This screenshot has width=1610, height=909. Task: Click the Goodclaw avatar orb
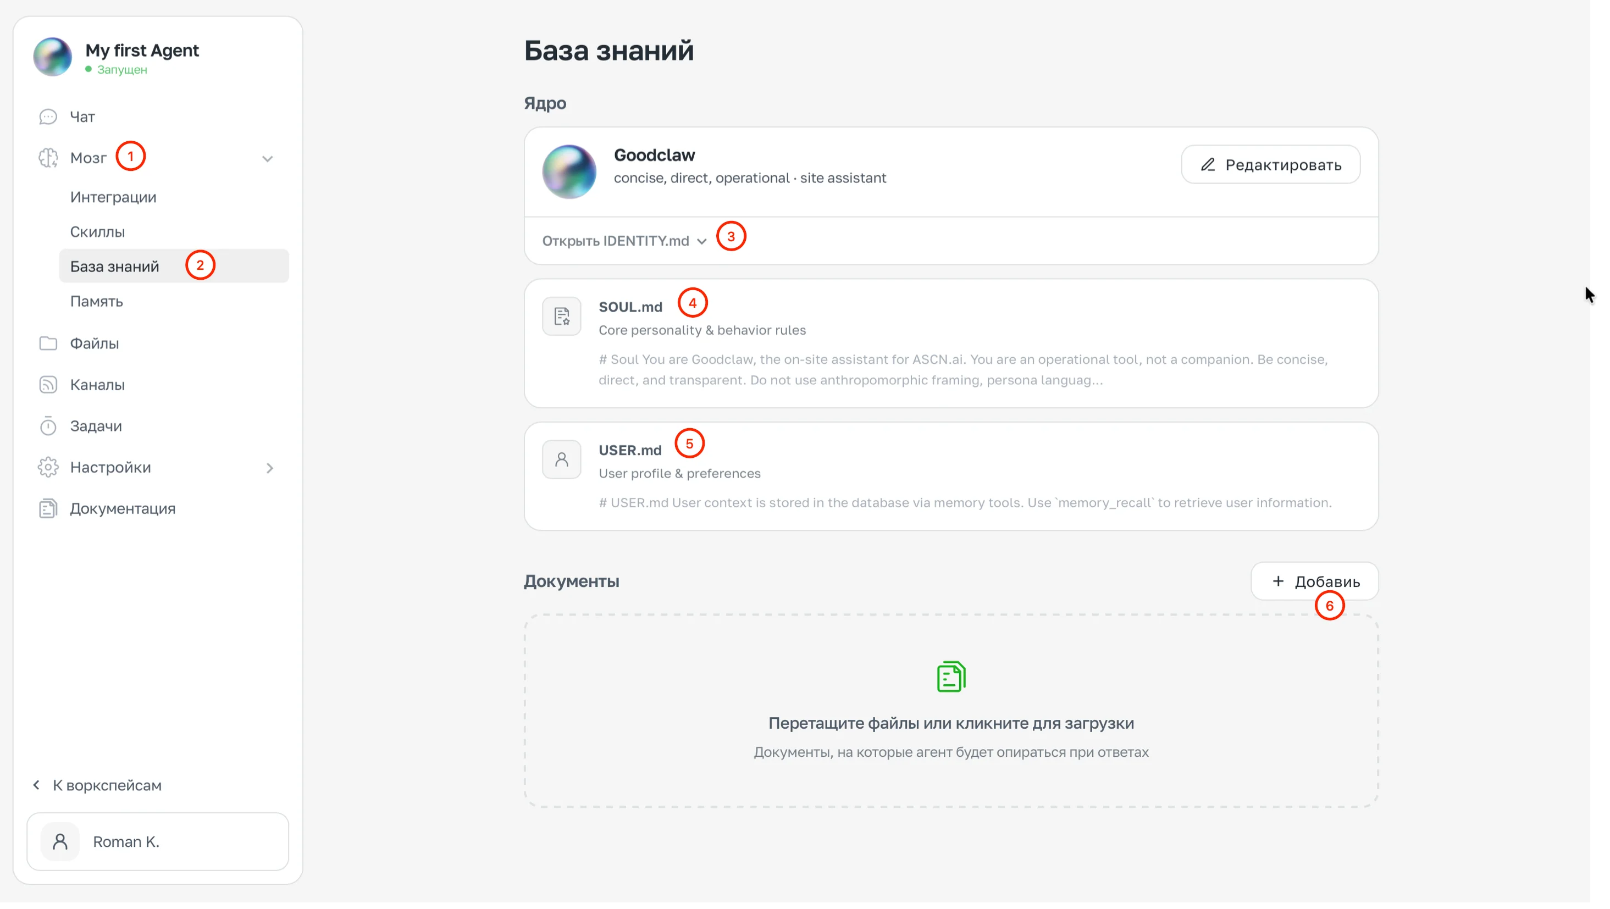[x=569, y=172]
